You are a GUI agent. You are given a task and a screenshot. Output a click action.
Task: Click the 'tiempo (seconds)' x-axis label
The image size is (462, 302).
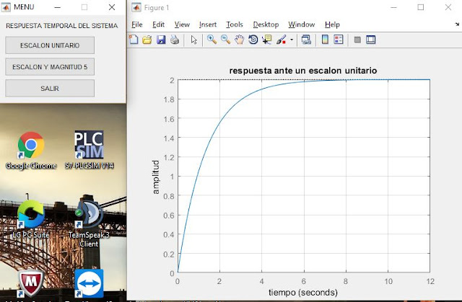pyautogui.click(x=303, y=293)
